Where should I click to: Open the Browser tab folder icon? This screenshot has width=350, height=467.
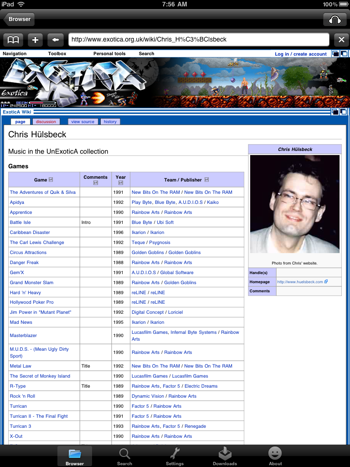[75, 456]
